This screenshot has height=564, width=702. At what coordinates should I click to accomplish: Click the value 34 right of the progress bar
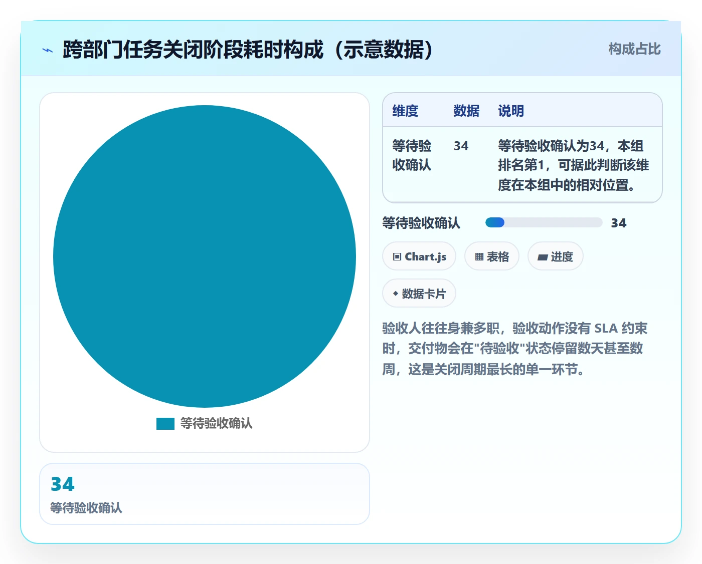click(x=619, y=223)
